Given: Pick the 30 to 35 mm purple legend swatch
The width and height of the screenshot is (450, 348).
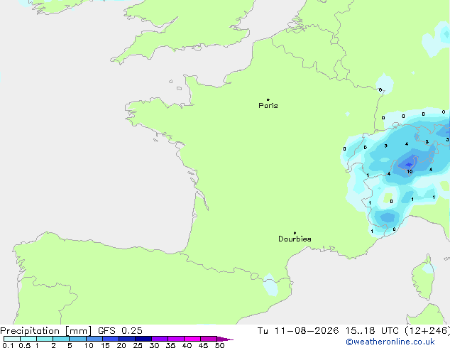Looking at the screenshot, I should click(x=160, y=339).
